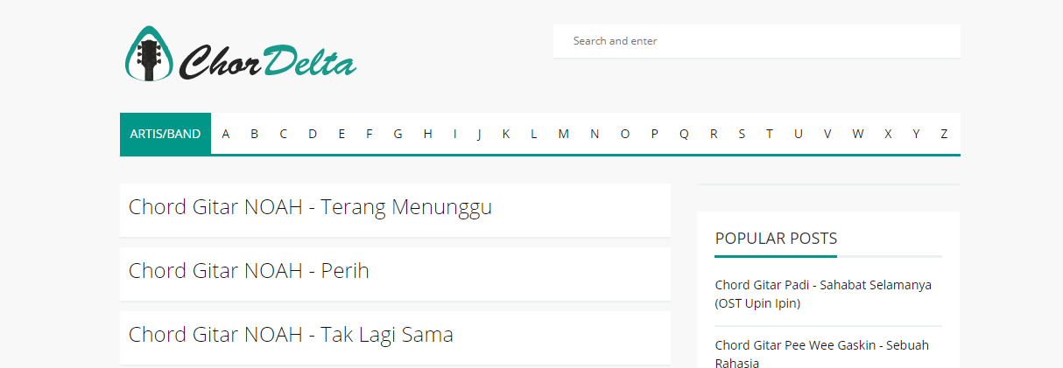View Chord Gitar NOAH - Tak Lagi Sama

[291, 335]
